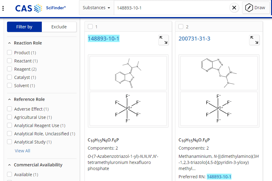
Task: Open the Substances search type dropdown
Action: [x=96, y=8]
